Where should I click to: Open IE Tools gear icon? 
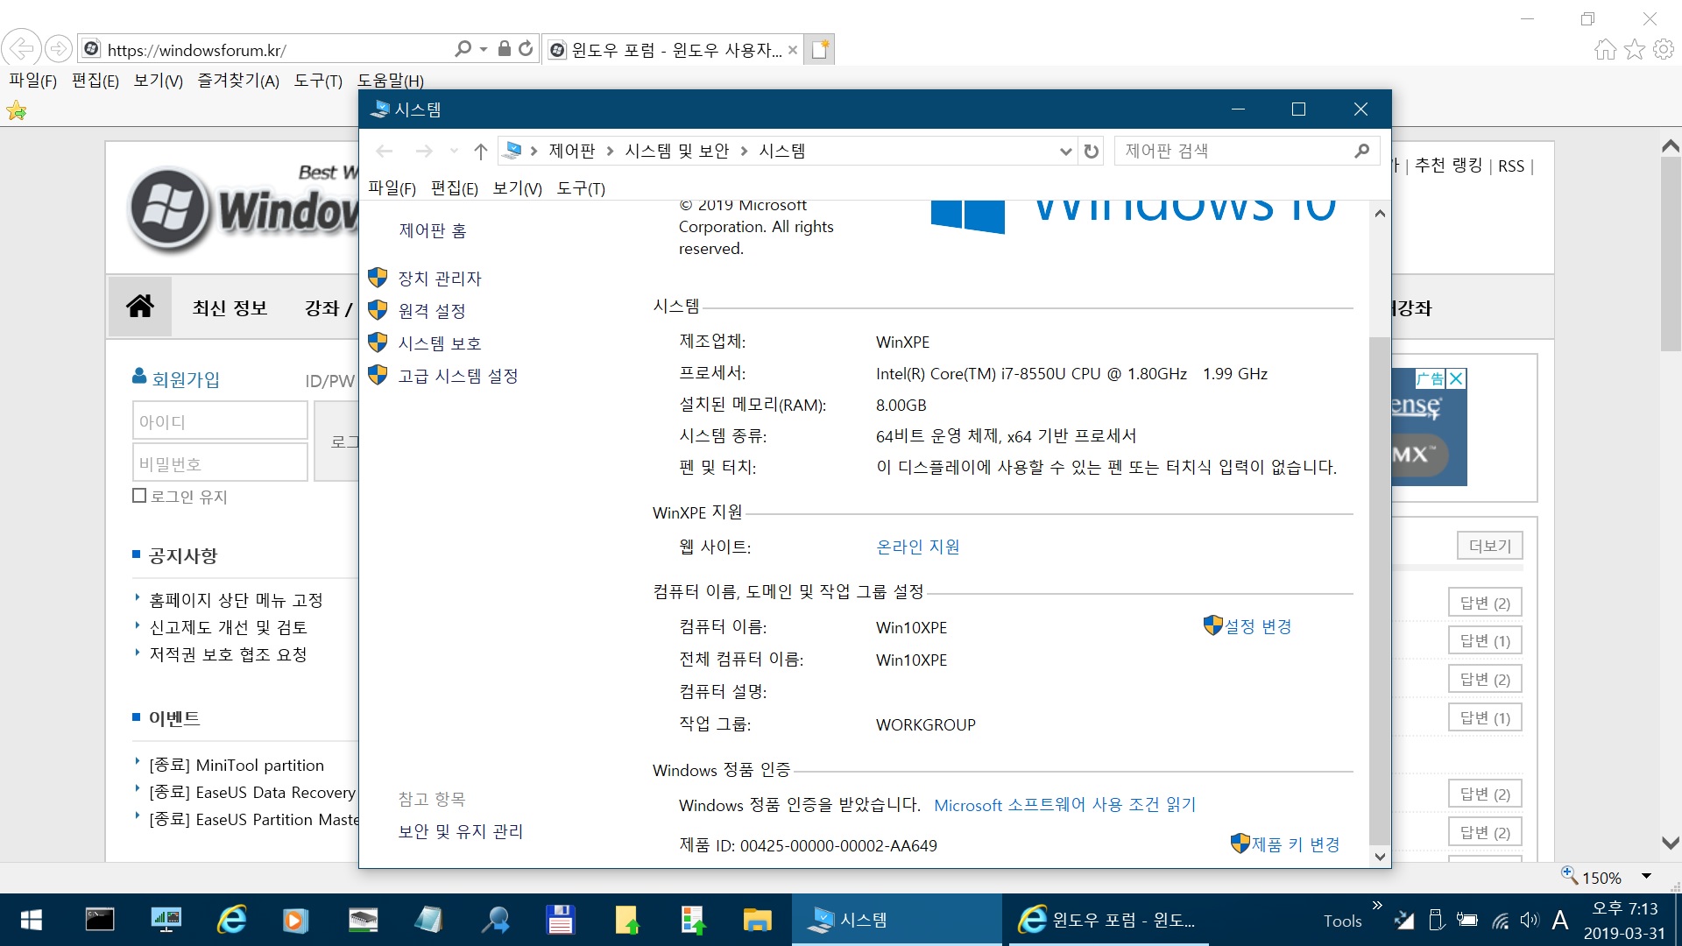pos(1664,49)
